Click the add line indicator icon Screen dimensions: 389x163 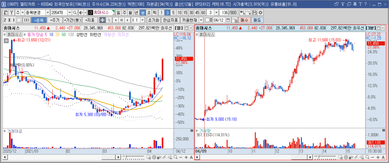249,13
